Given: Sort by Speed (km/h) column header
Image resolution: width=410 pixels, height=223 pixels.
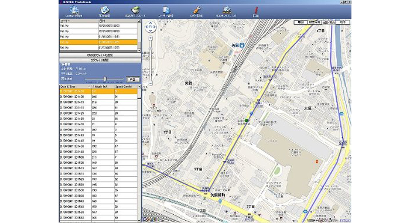Looking at the screenshot, I should (126, 87).
